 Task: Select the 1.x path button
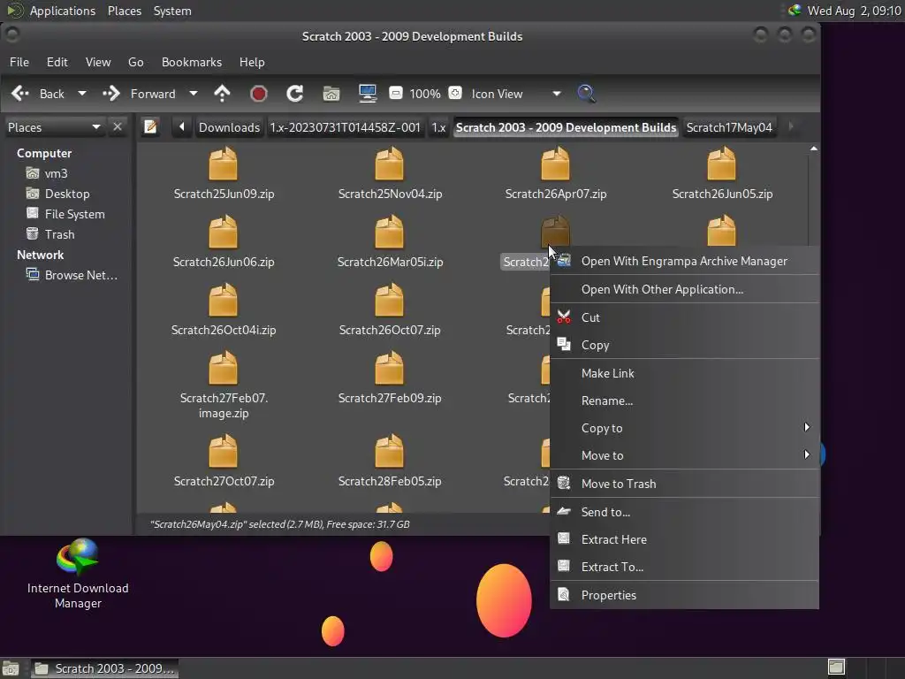pos(438,127)
